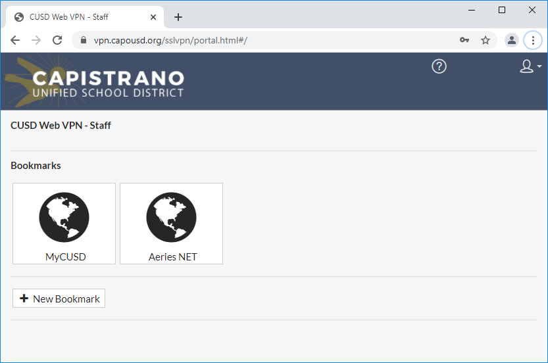Click the MyCUSD label text
The height and width of the screenshot is (363, 548).
point(65,257)
